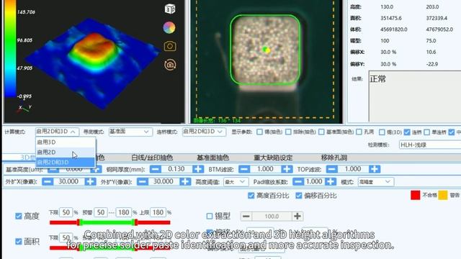Increase 钢网厚度(mm) with the plus button
This screenshot has width=461, height=259.
click(x=198, y=169)
